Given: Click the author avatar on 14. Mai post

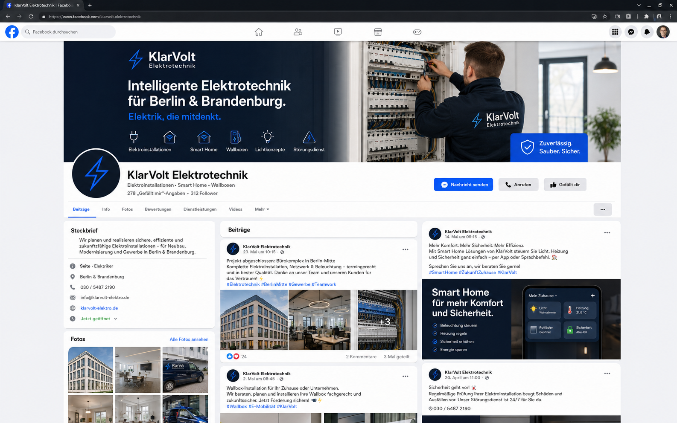Looking at the screenshot, I should [x=435, y=234].
